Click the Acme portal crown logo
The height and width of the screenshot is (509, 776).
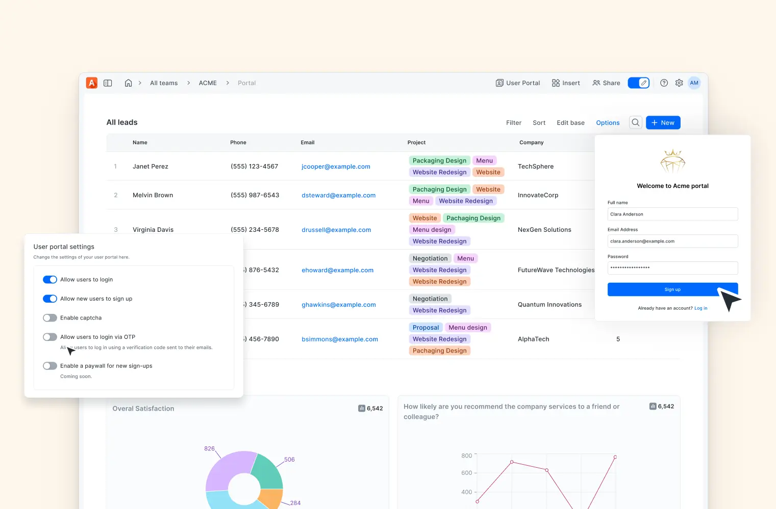tap(672, 162)
